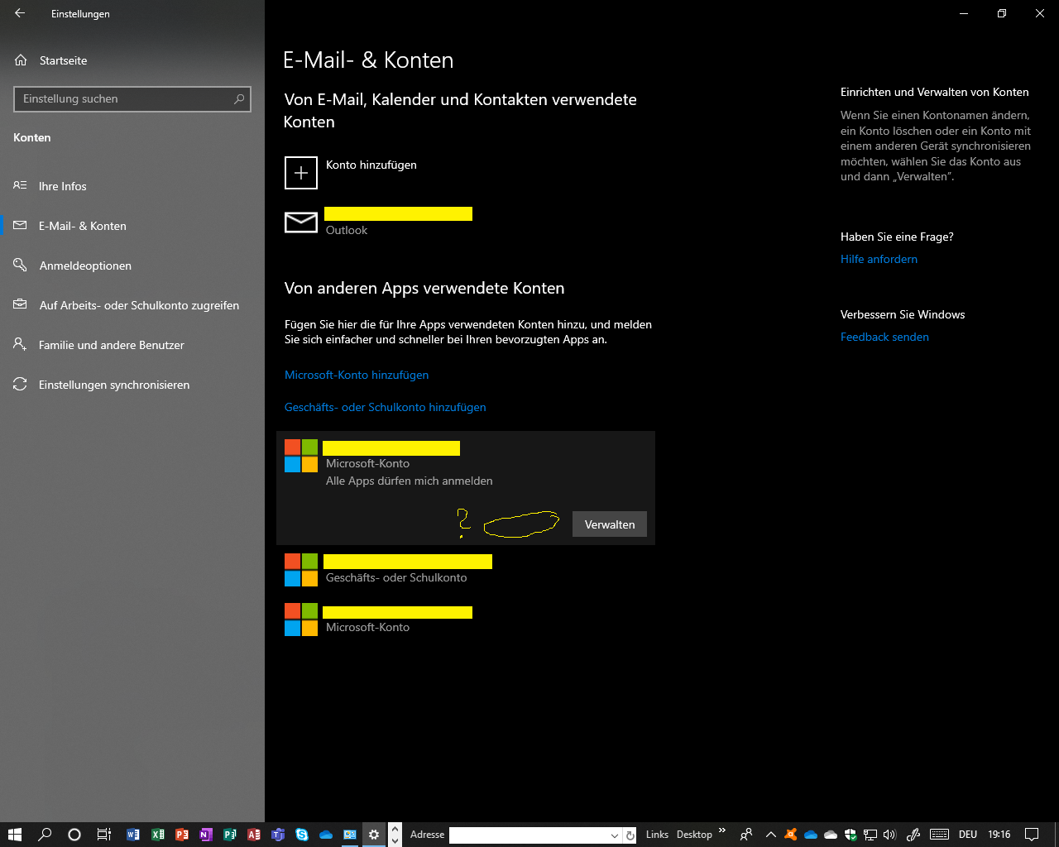Screen dimensions: 1059x847
Task: Open Auf Arbeits- oder Schulkonto zugreifen
Action: pyautogui.click(x=139, y=305)
